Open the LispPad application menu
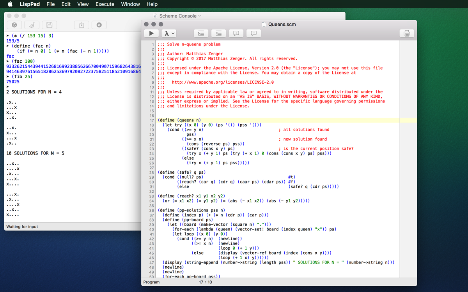Image resolution: width=468 pixels, height=292 pixels. coord(30,4)
